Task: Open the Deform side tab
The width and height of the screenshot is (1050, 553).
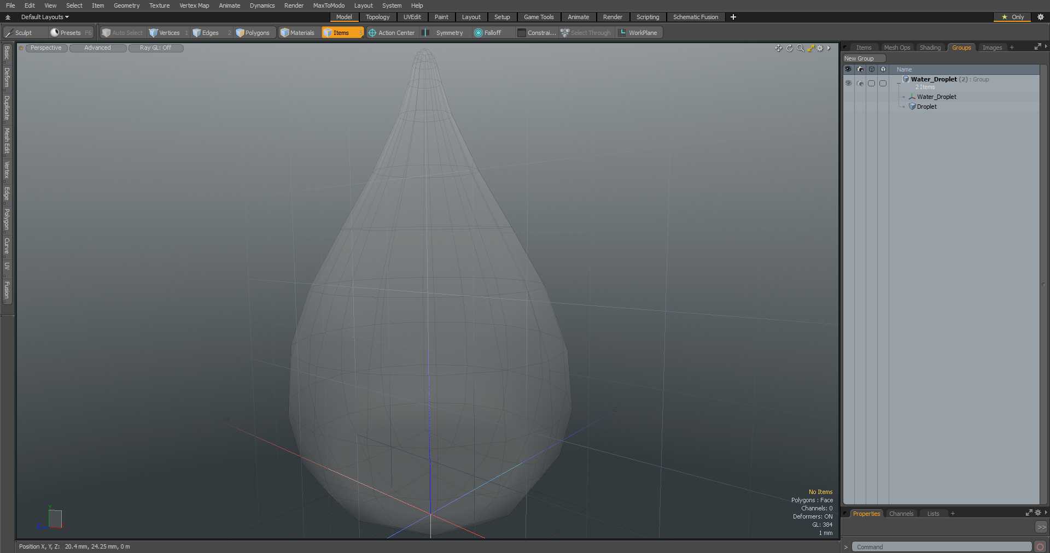Action: pos(7,78)
